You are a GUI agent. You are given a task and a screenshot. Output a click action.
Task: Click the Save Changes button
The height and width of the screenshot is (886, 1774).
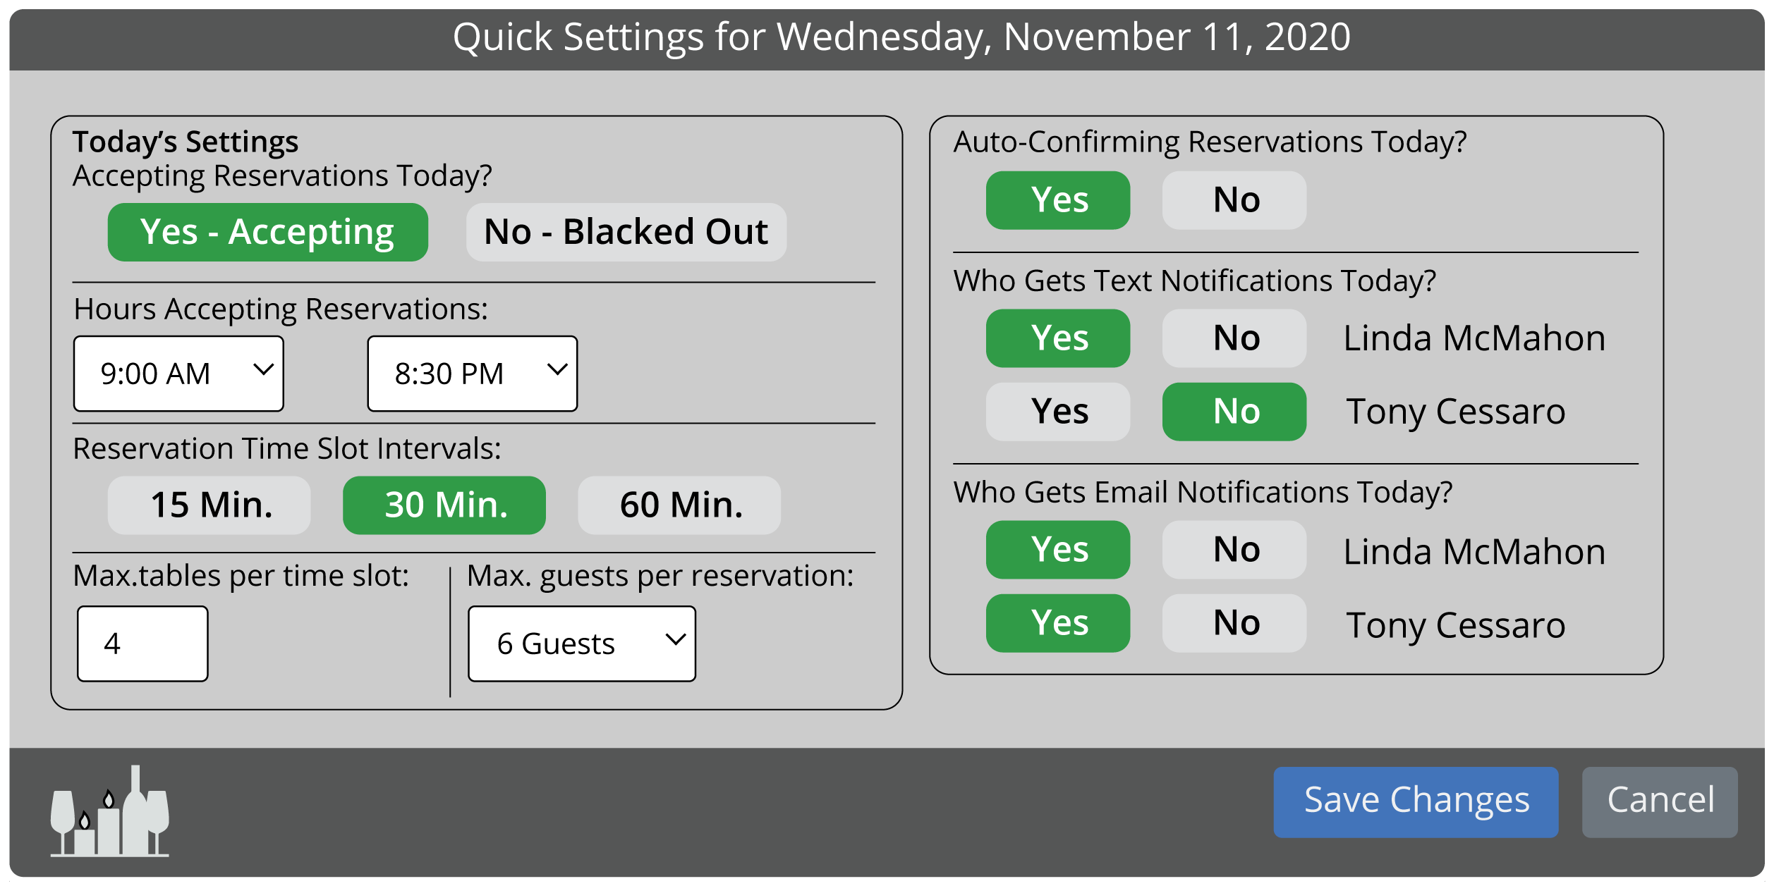click(x=1415, y=801)
